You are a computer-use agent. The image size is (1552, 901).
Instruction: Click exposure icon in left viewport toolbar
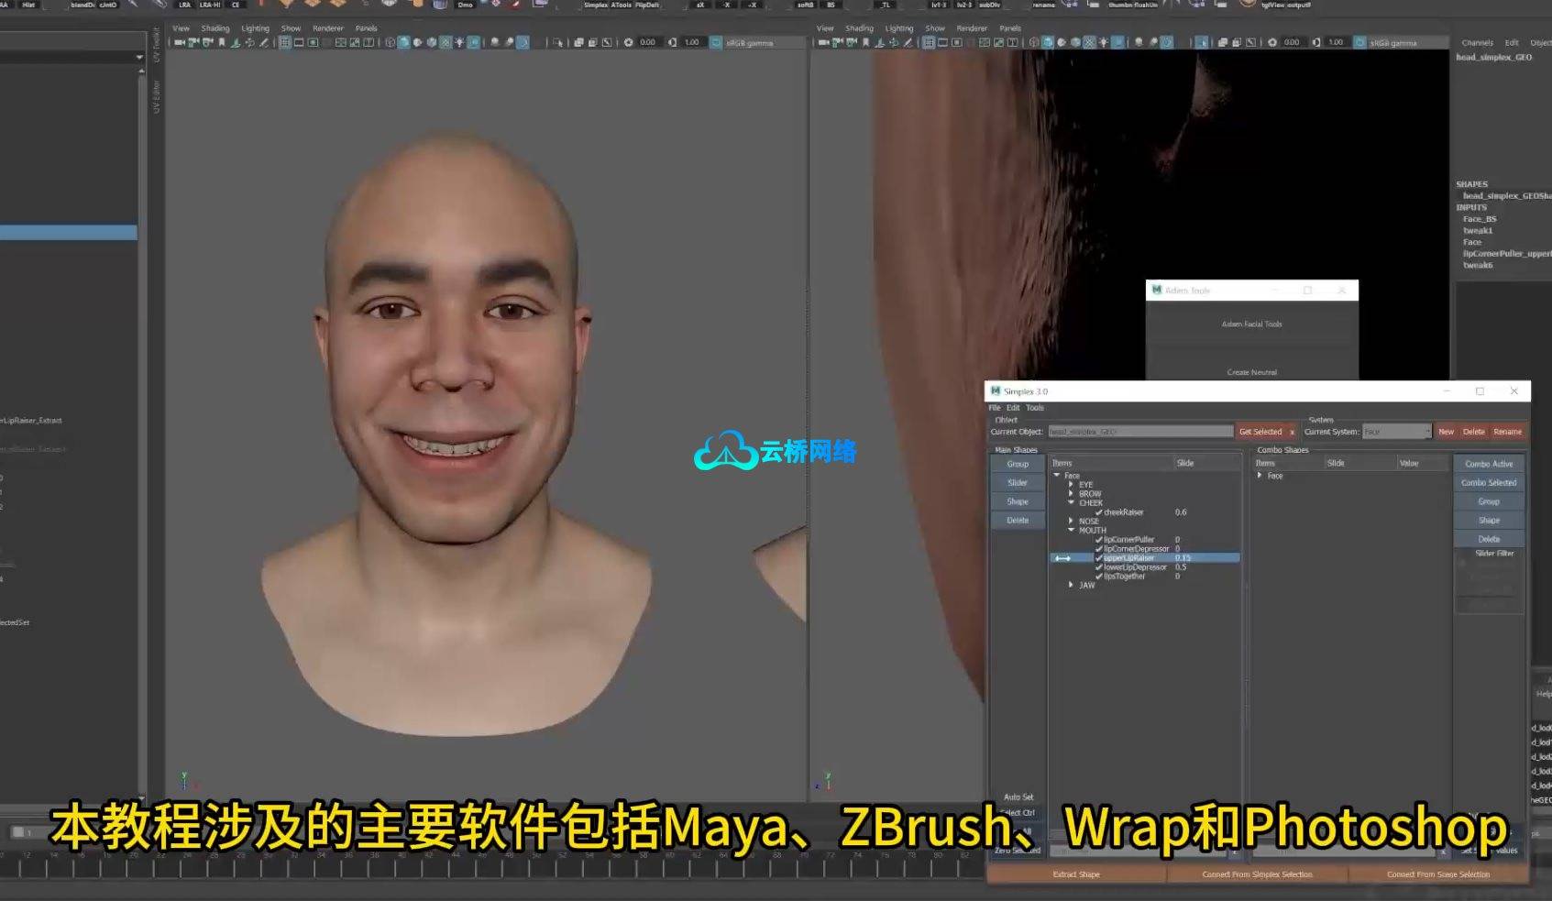point(629,42)
